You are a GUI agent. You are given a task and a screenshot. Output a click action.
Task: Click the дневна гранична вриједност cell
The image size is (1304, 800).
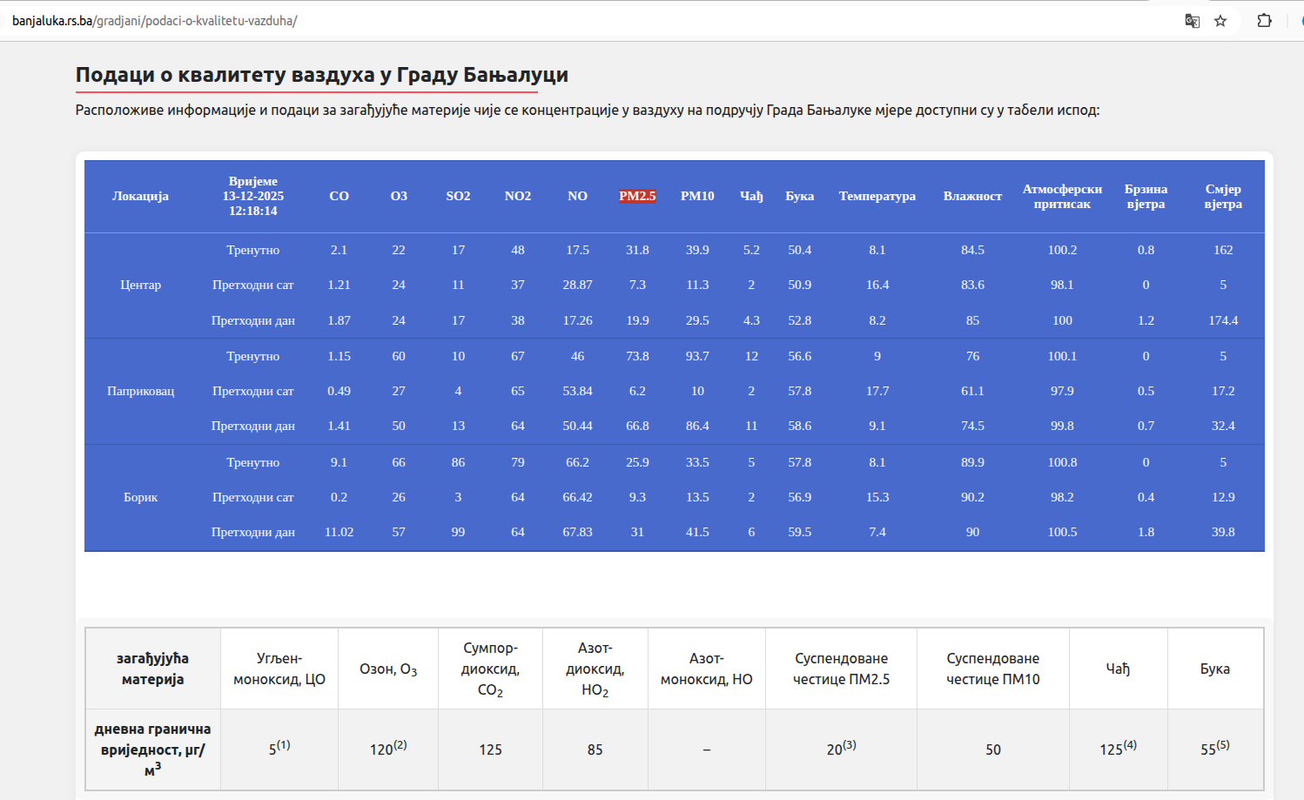pyautogui.click(x=153, y=750)
